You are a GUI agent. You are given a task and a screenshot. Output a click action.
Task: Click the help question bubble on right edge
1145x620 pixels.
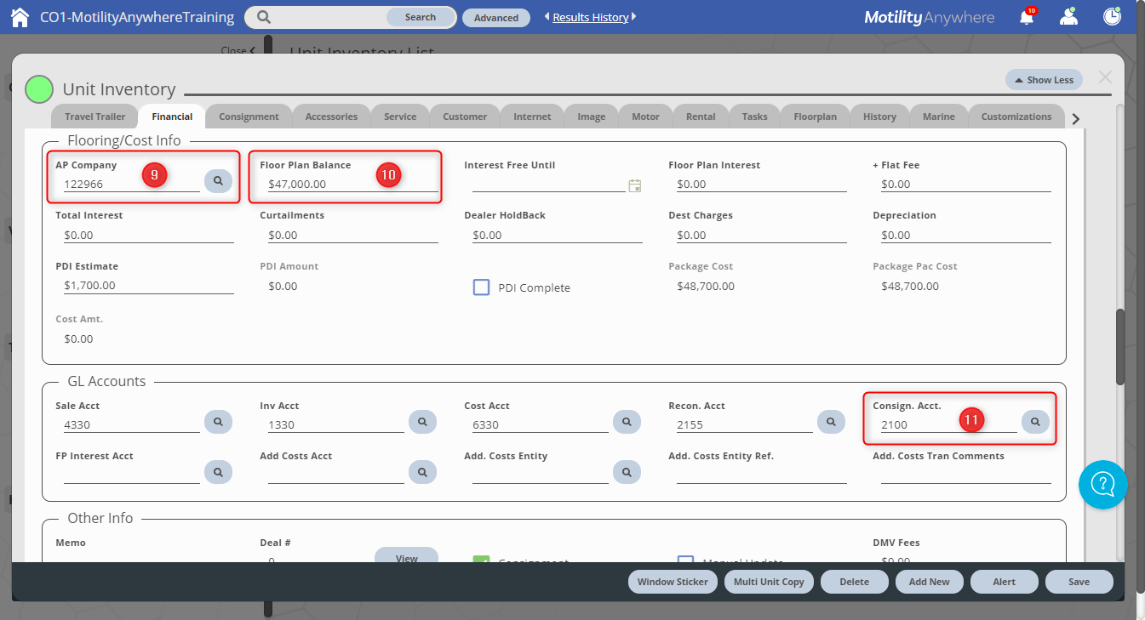click(x=1102, y=485)
